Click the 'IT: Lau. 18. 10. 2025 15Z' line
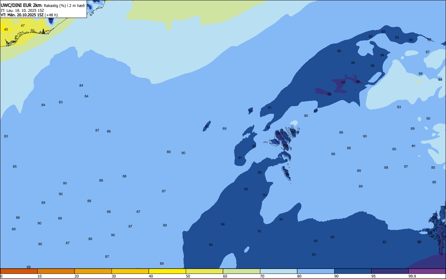 (x=22, y=10)
